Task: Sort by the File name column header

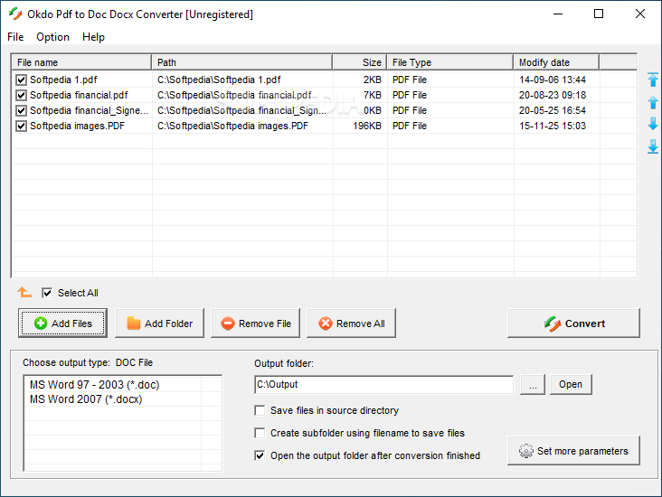Action: coord(81,62)
